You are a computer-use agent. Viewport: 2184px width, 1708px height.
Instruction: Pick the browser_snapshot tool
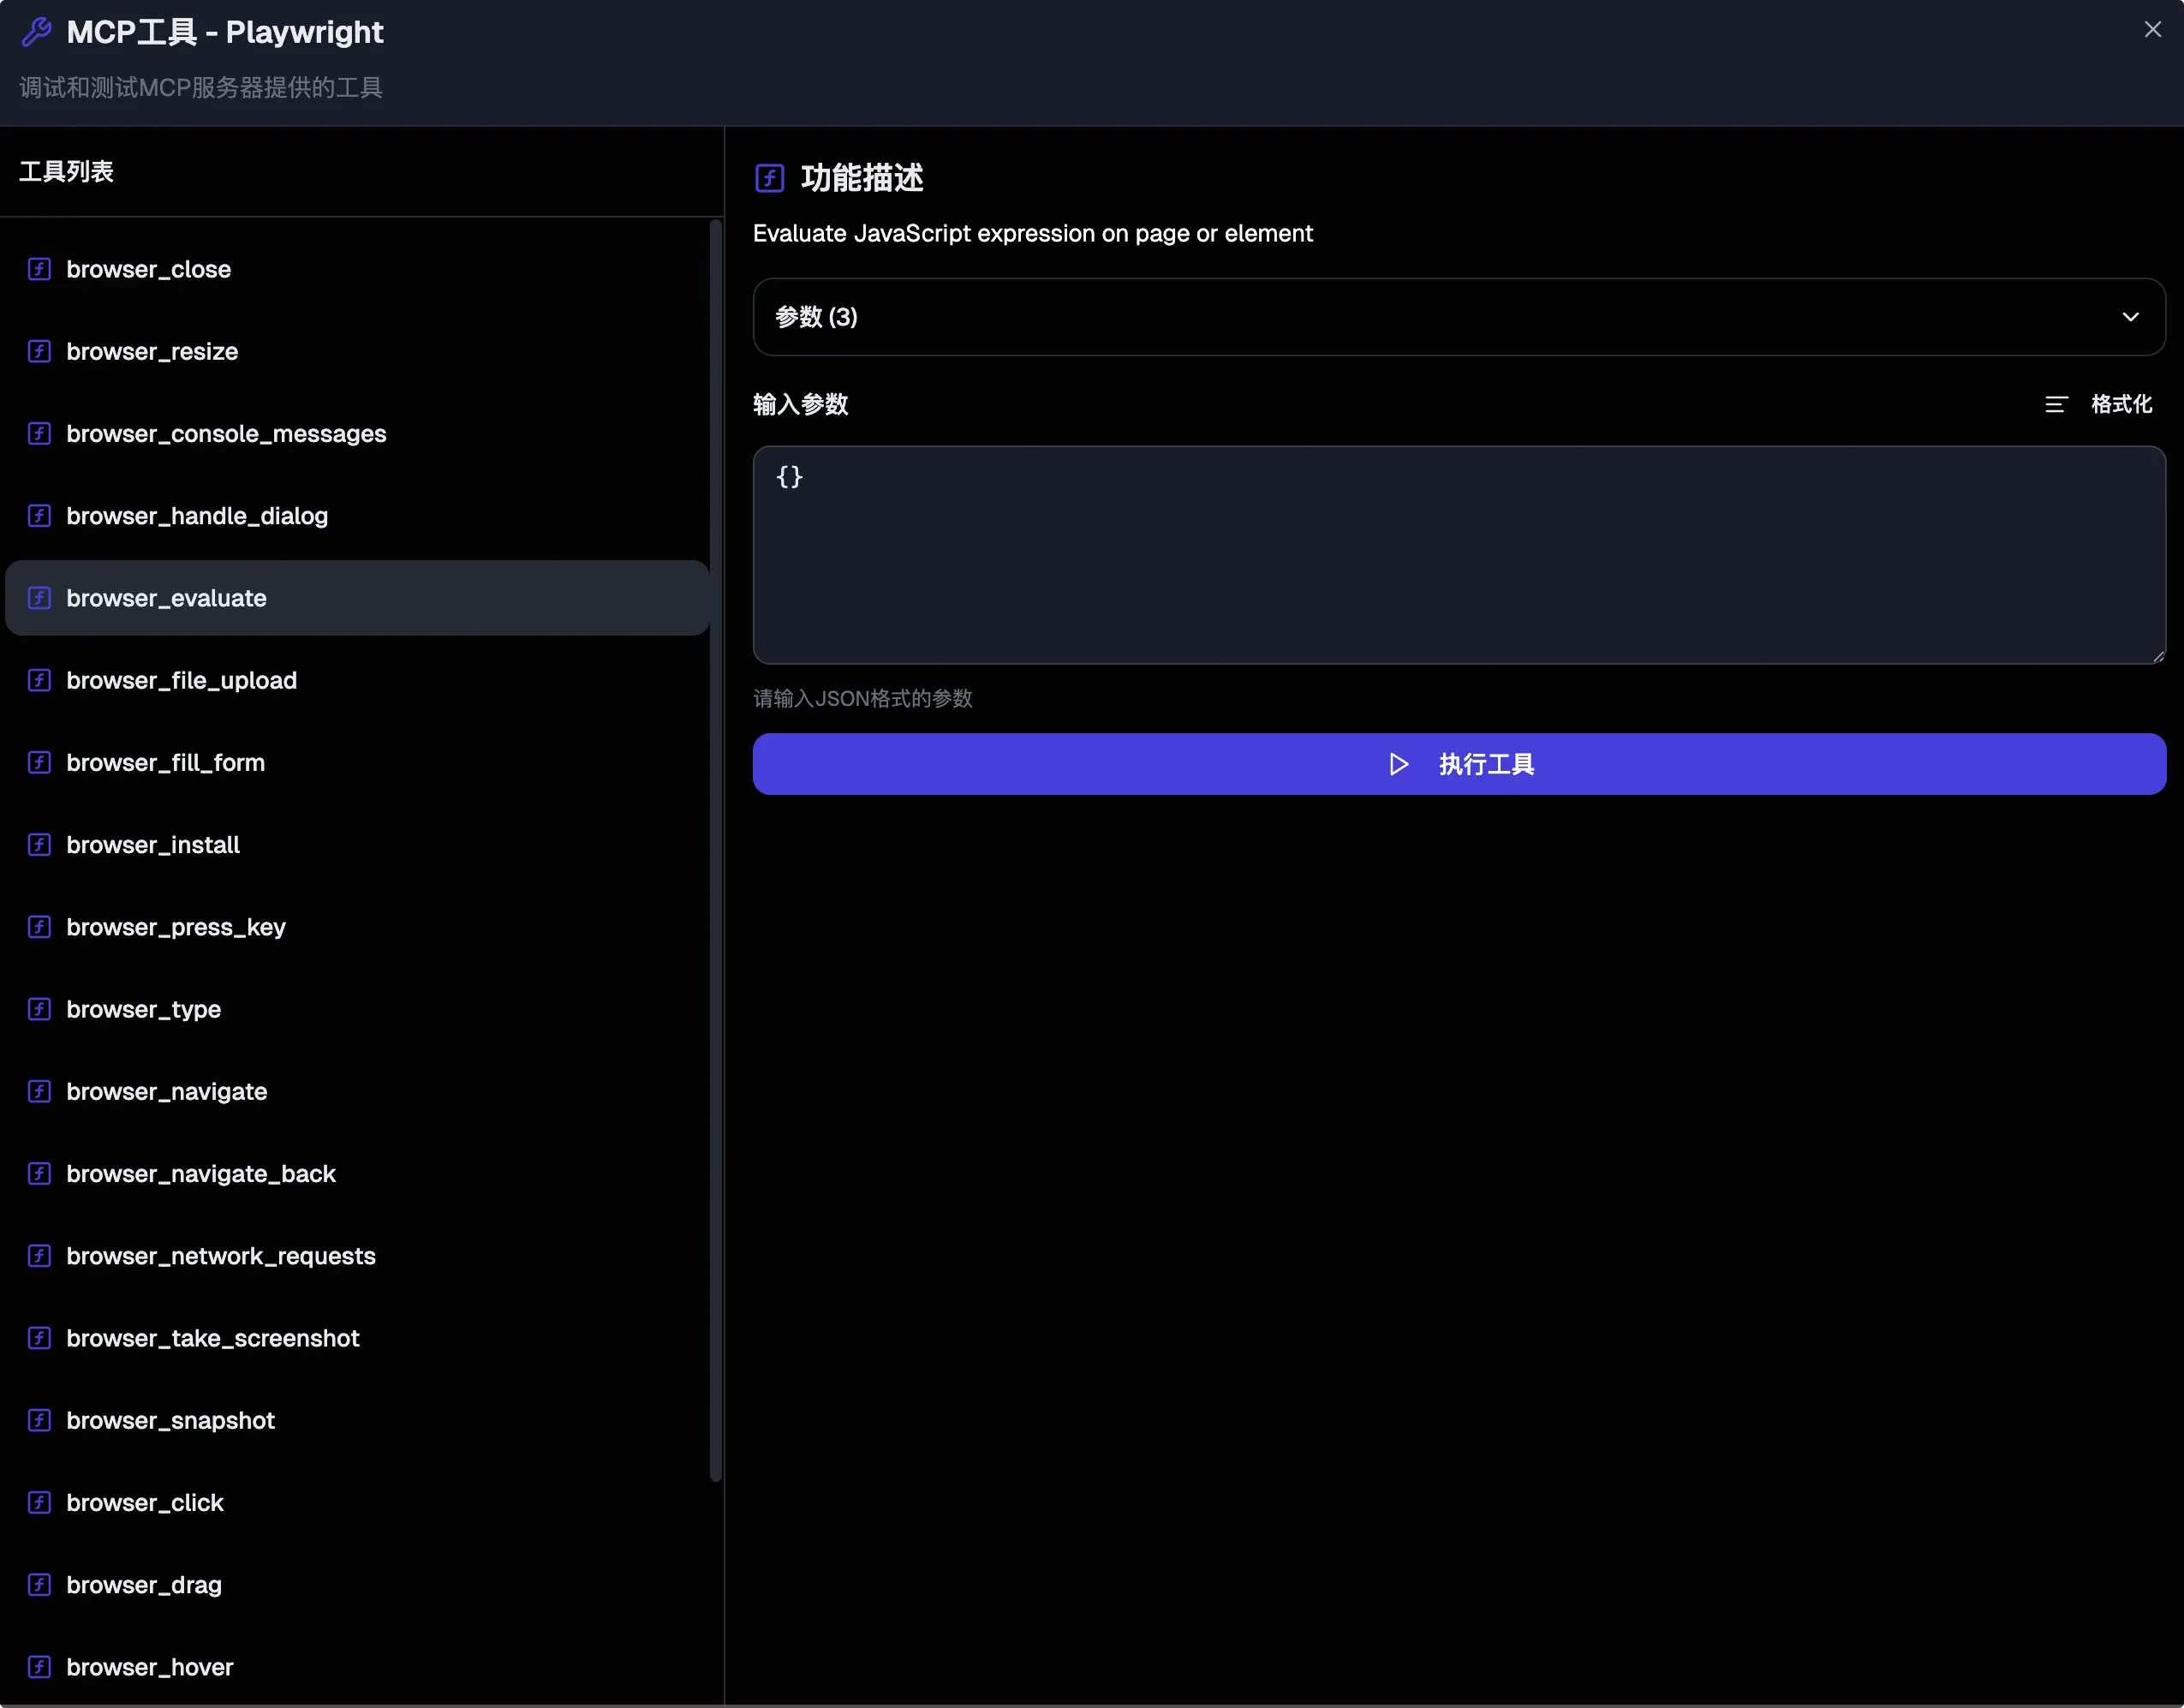[170, 1420]
